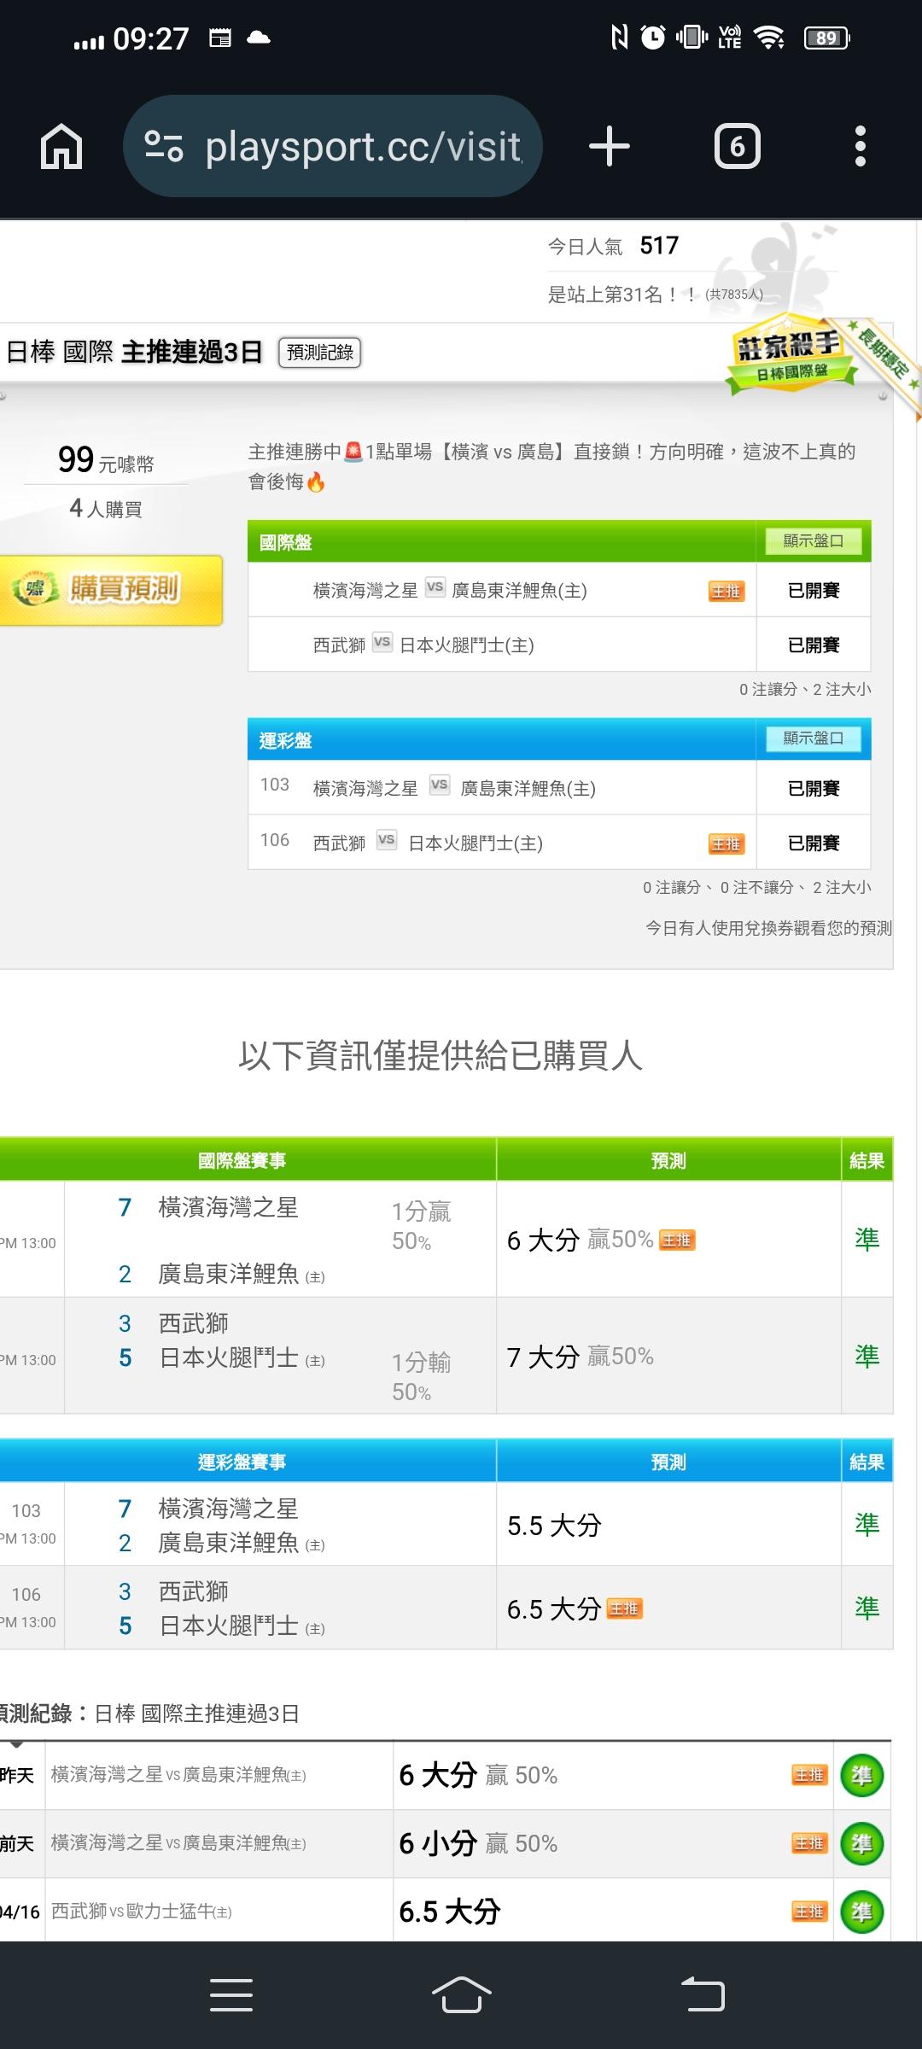Tap 主推 badge on 國際盤 橫濱 row
The height and width of the screenshot is (2049, 922).
(x=727, y=591)
